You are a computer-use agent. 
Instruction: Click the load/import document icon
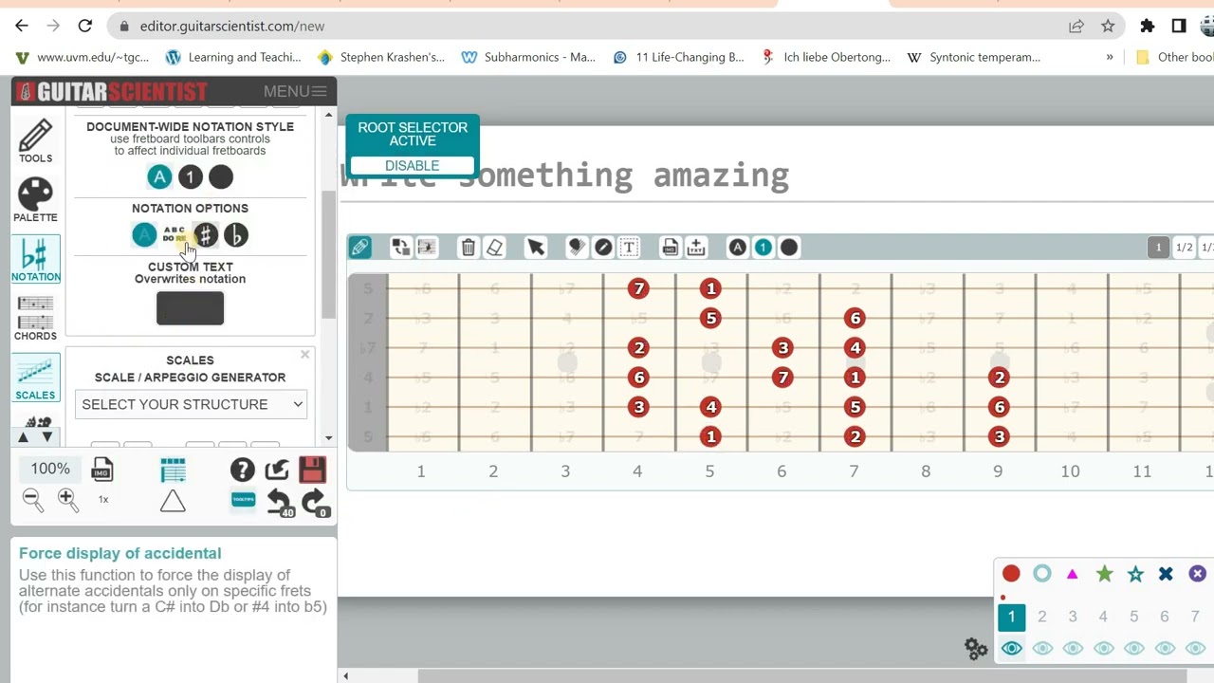277,470
